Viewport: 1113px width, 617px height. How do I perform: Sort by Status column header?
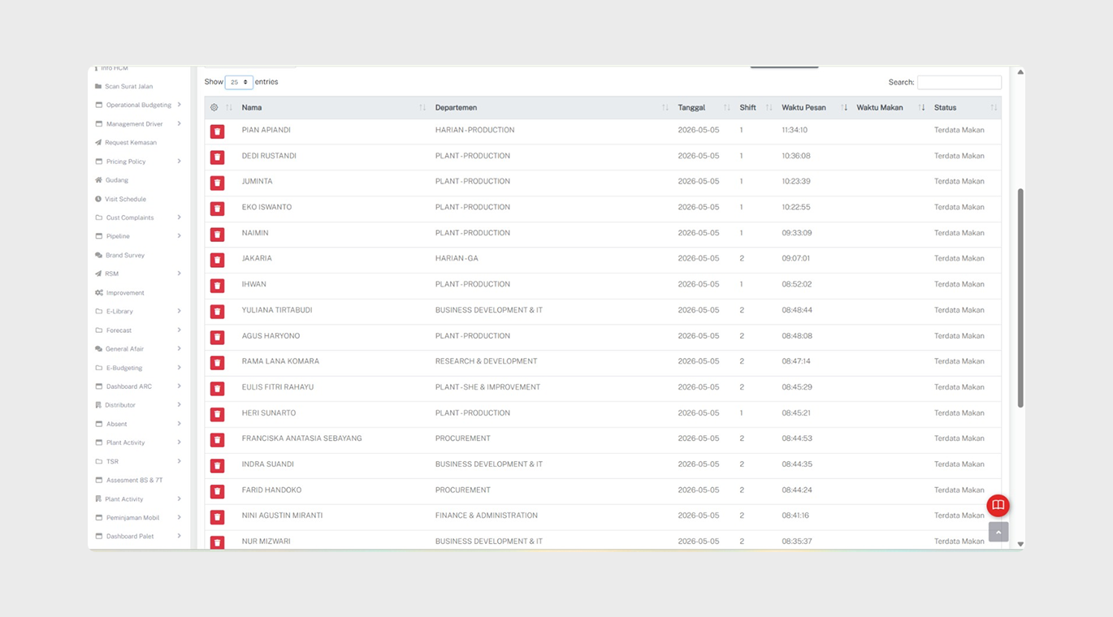[965, 107]
